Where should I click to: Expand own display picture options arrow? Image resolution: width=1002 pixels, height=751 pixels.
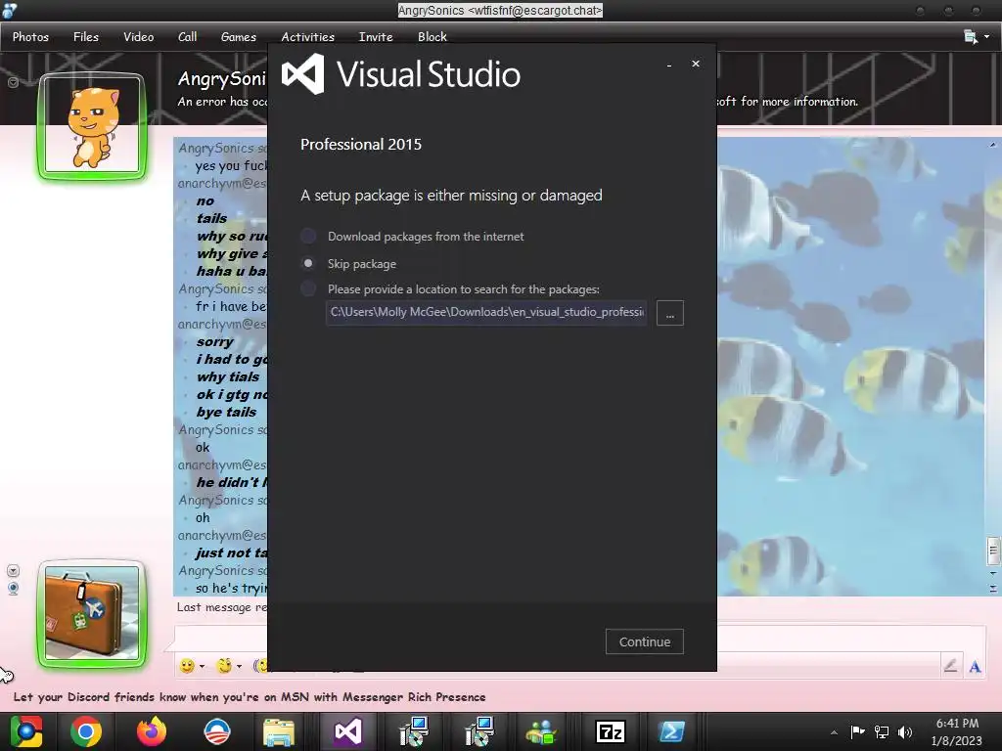click(x=13, y=570)
